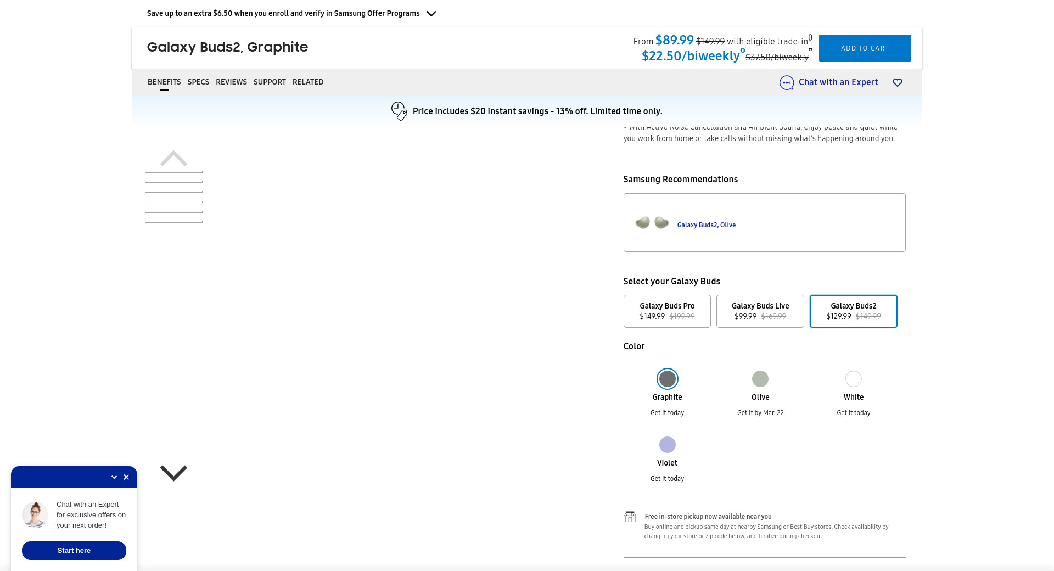Click the chat bubble icon
The image size is (1054, 571).
point(787,83)
